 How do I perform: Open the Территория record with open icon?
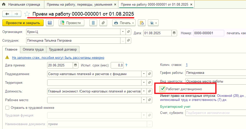149,83
